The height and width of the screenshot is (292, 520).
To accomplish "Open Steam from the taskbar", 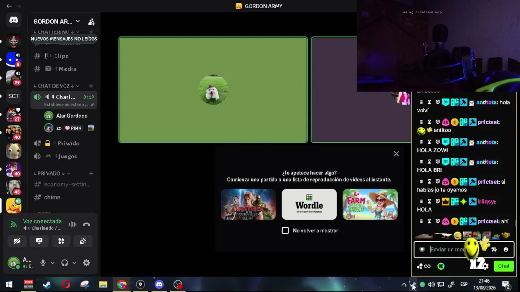I will [47, 285].
